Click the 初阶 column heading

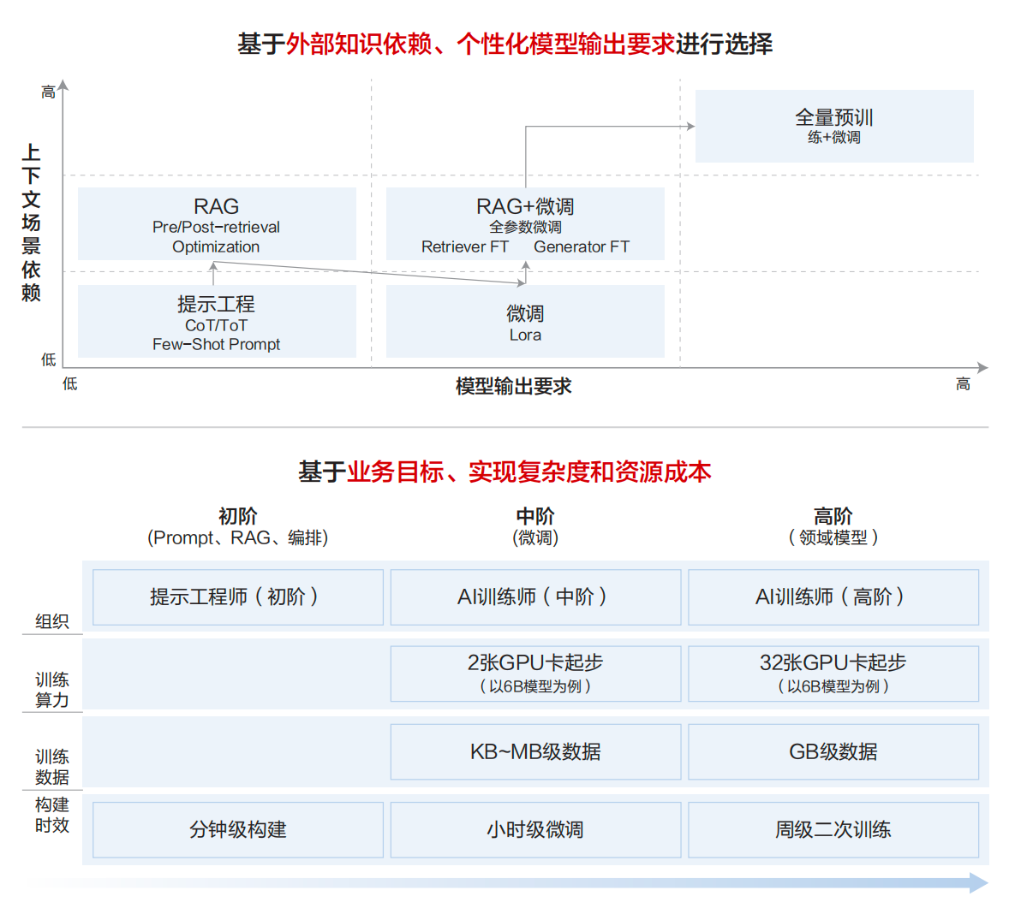click(x=237, y=516)
